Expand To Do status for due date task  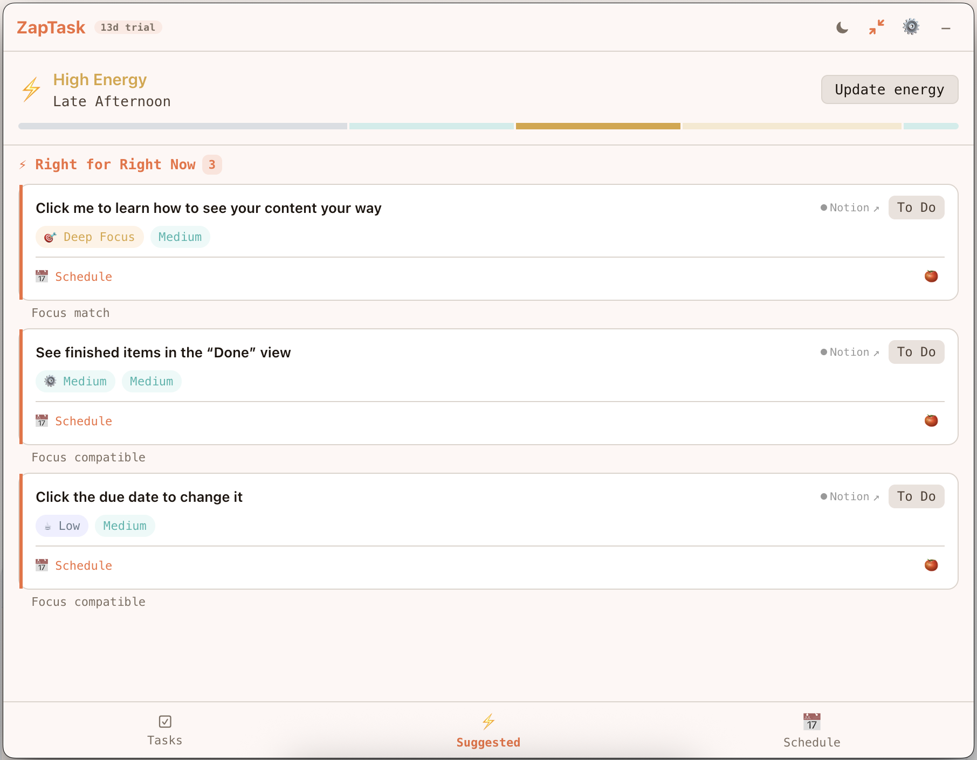(x=916, y=497)
